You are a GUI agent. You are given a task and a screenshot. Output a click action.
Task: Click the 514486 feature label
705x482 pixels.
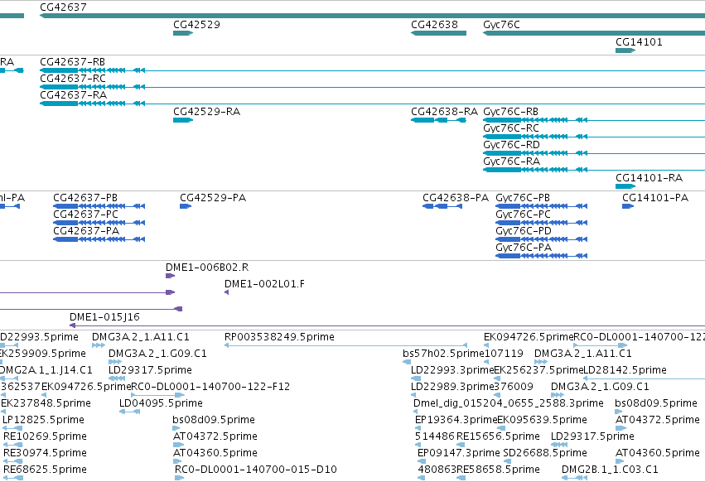click(435, 436)
